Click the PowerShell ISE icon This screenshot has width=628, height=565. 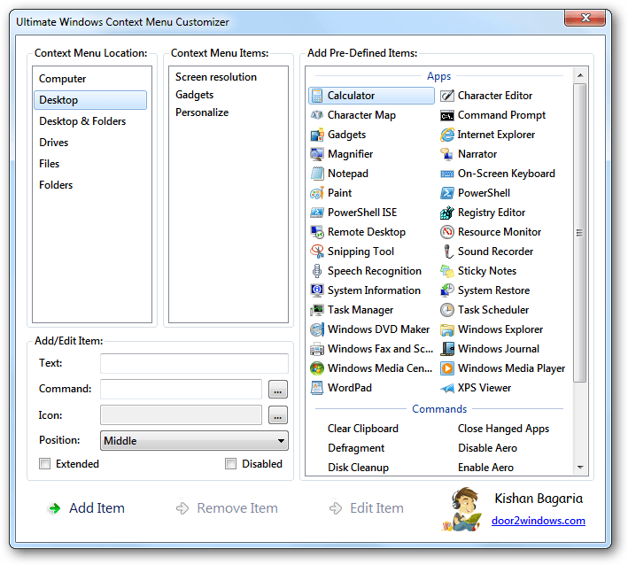[x=317, y=213]
